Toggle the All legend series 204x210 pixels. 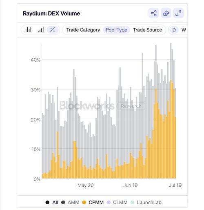pos(52,202)
